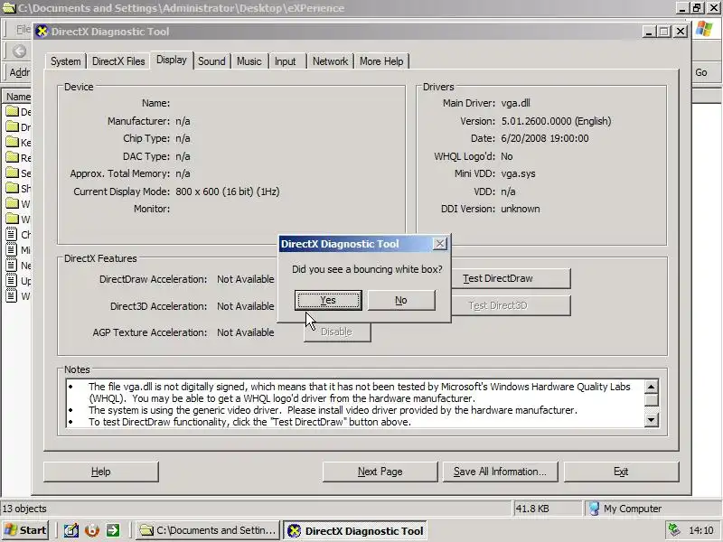This screenshot has height=542, width=723.
Task: Select the 'De' folder icon in Explorer
Action: click(x=12, y=111)
